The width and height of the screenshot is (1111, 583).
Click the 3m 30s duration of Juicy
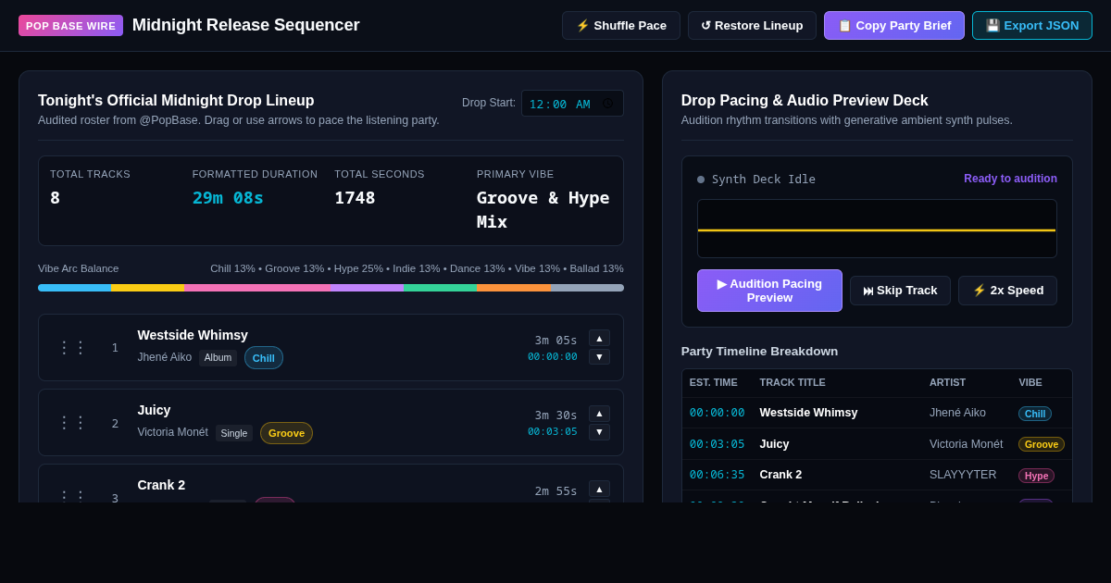coord(555,416)
